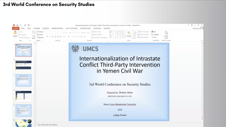Viewport: 226px width, 127px height.
Task: Click the Yapıştır (Paste) clipboard icon
Action: [15, 33]
